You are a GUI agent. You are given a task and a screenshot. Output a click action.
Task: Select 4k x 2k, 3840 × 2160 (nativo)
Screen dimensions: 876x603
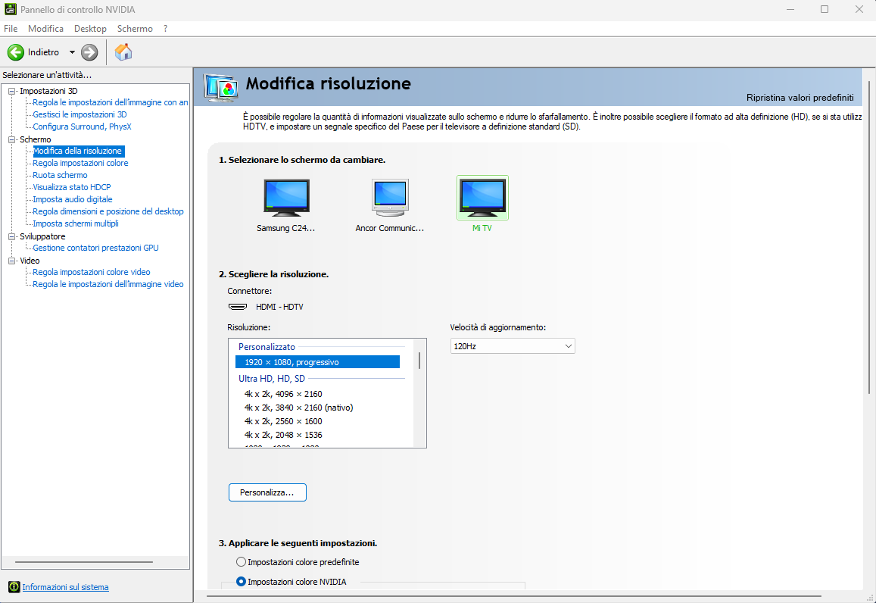[299, 408]
